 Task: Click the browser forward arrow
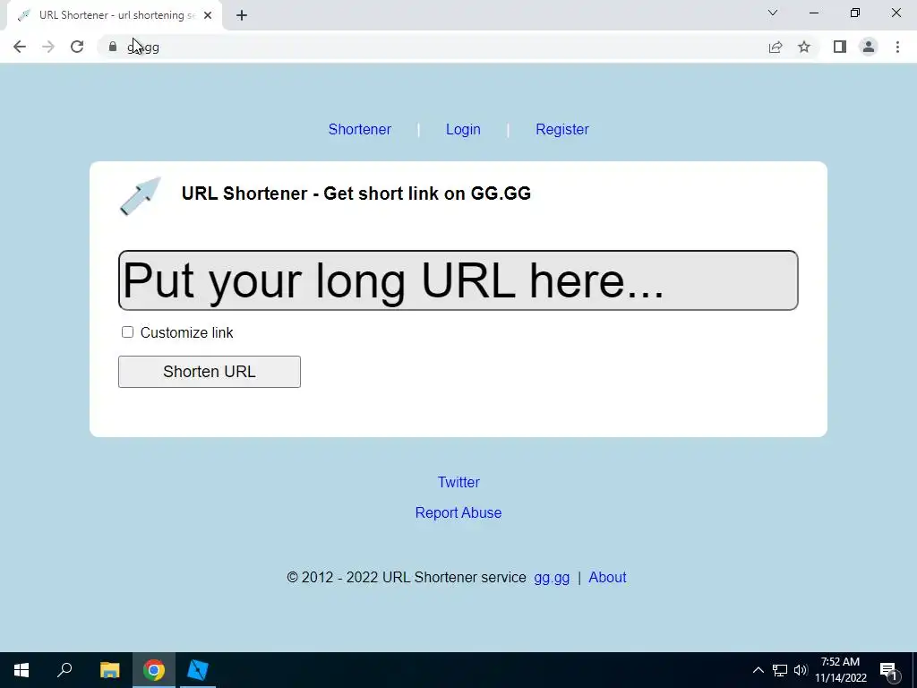click(48, 47)
